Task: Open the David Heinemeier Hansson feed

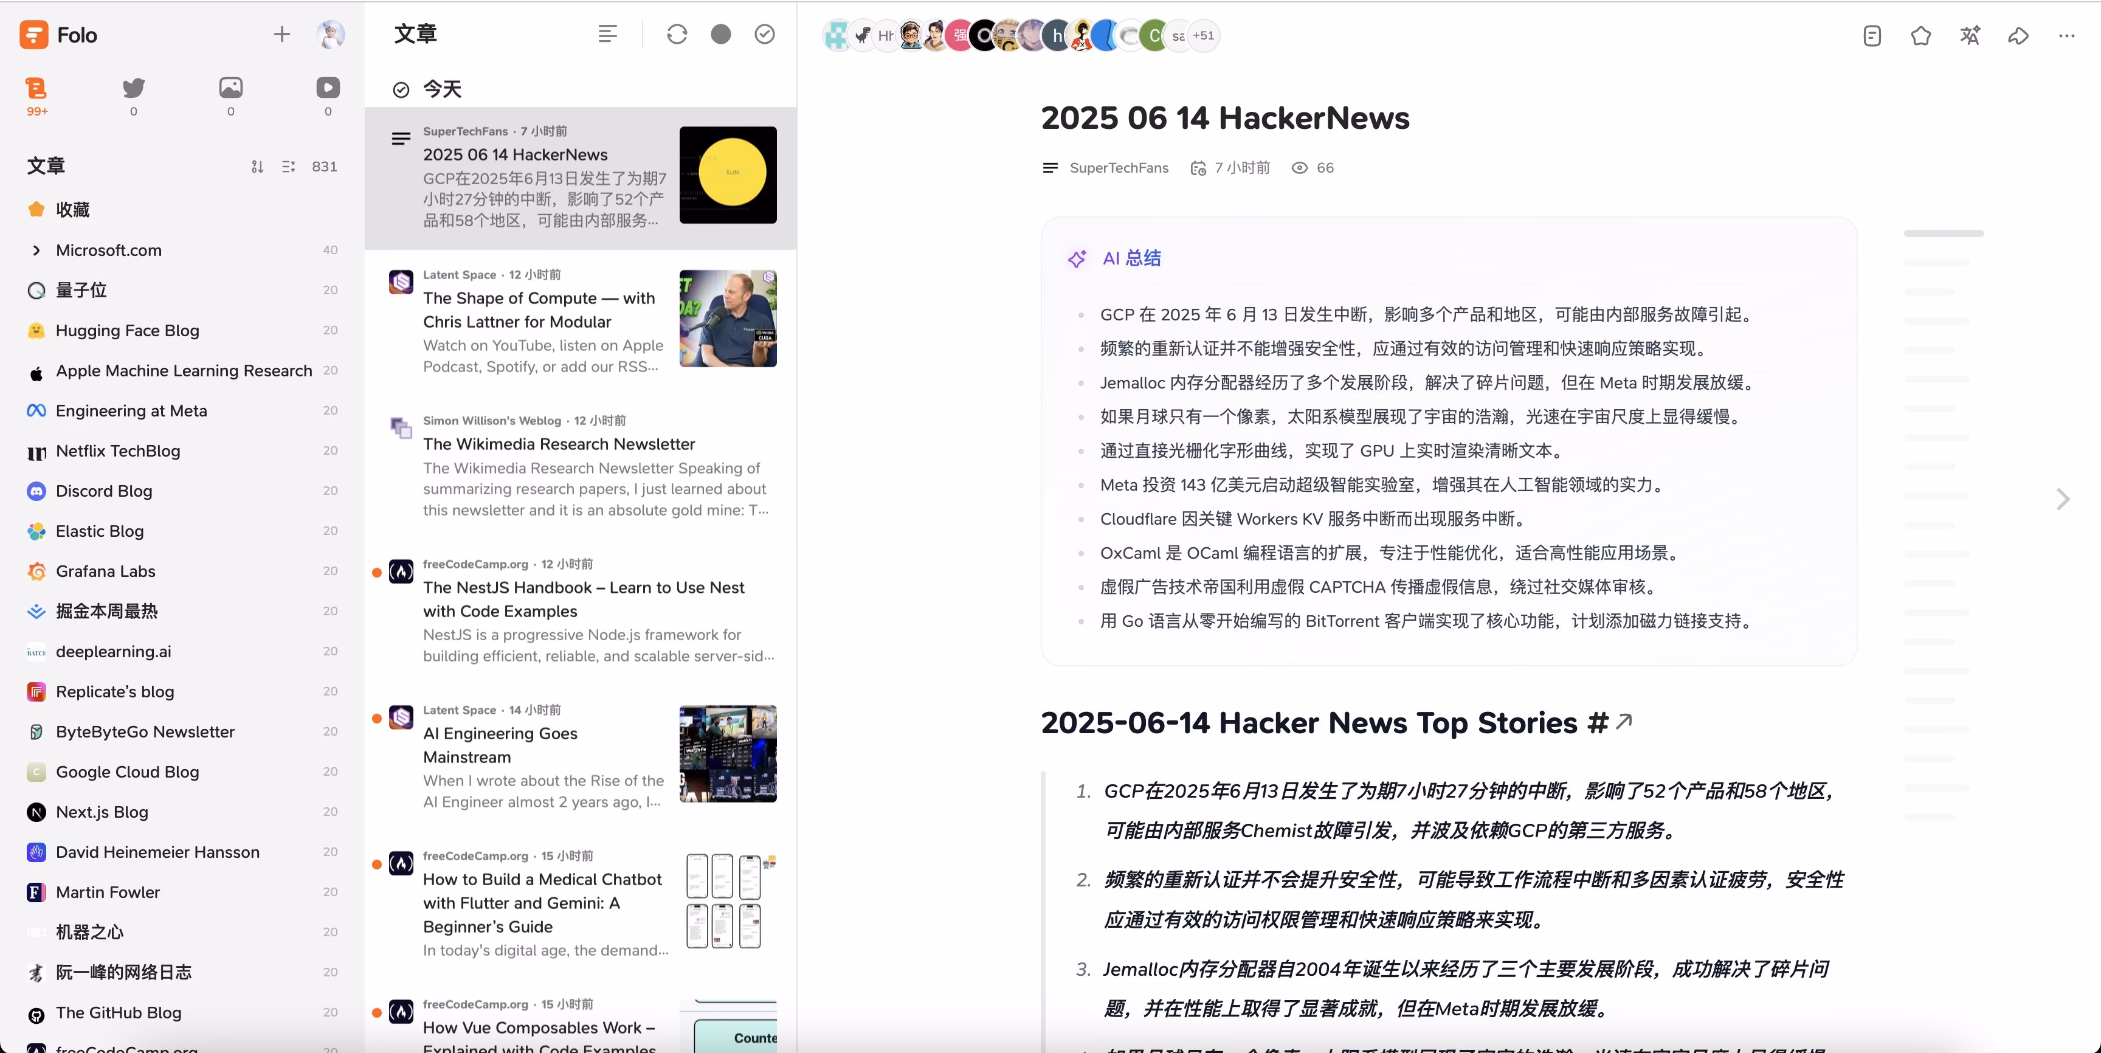Action: [182, 852]
